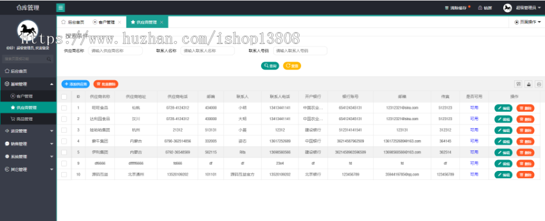This screenshot has height=221, width=545.
Task: Click 删除 delete for row 蒙牛集团
Action: pyautogui.click(x=525, y=141)
